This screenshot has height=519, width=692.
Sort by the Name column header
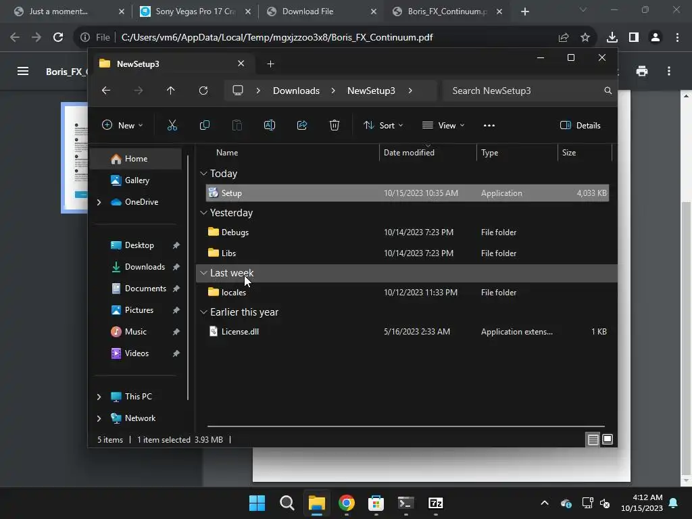coord(227,153)
